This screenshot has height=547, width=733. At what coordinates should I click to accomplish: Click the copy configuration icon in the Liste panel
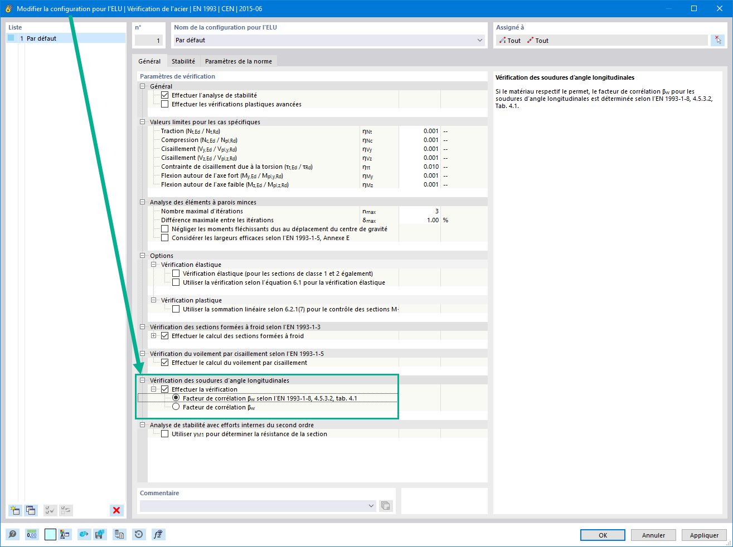coord(31,510)
